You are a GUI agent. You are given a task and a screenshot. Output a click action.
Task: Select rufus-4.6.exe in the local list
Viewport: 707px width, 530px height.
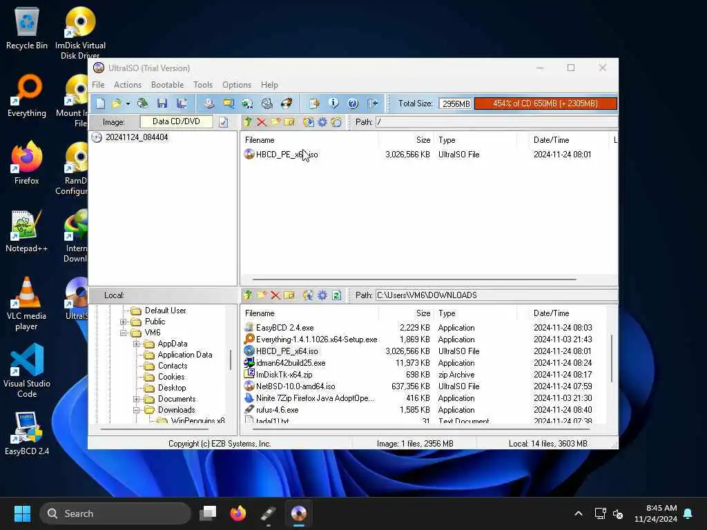pos(277,410)
